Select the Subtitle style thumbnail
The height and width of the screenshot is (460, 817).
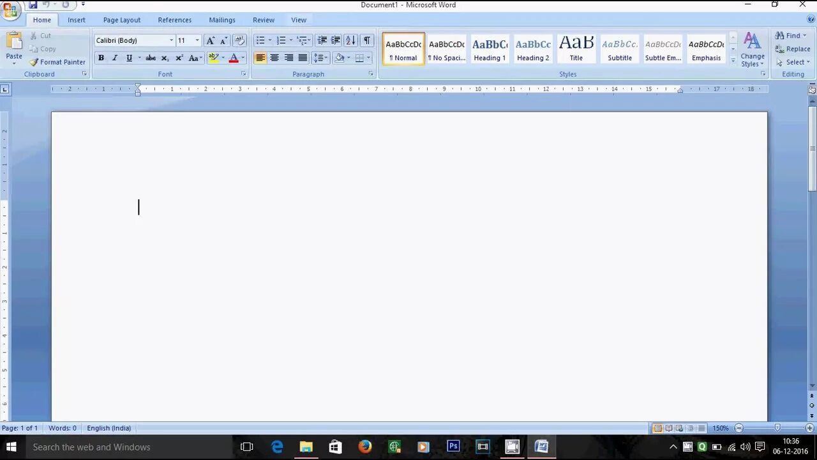click(x=620, y=49)
